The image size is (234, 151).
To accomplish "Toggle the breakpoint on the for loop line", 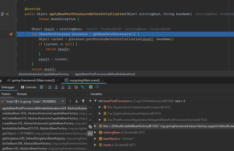I will pyautogui.click(x=11, y=34).
